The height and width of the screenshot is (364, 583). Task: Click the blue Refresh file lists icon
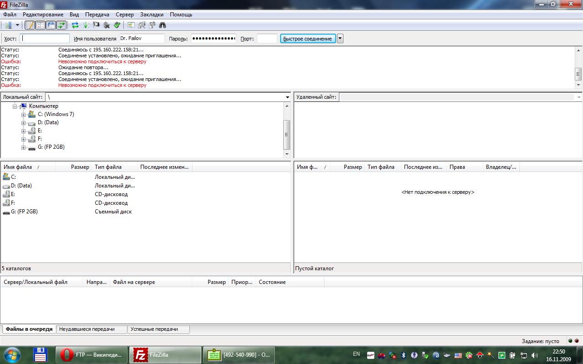pyautogui.click(x=75, y=25)
